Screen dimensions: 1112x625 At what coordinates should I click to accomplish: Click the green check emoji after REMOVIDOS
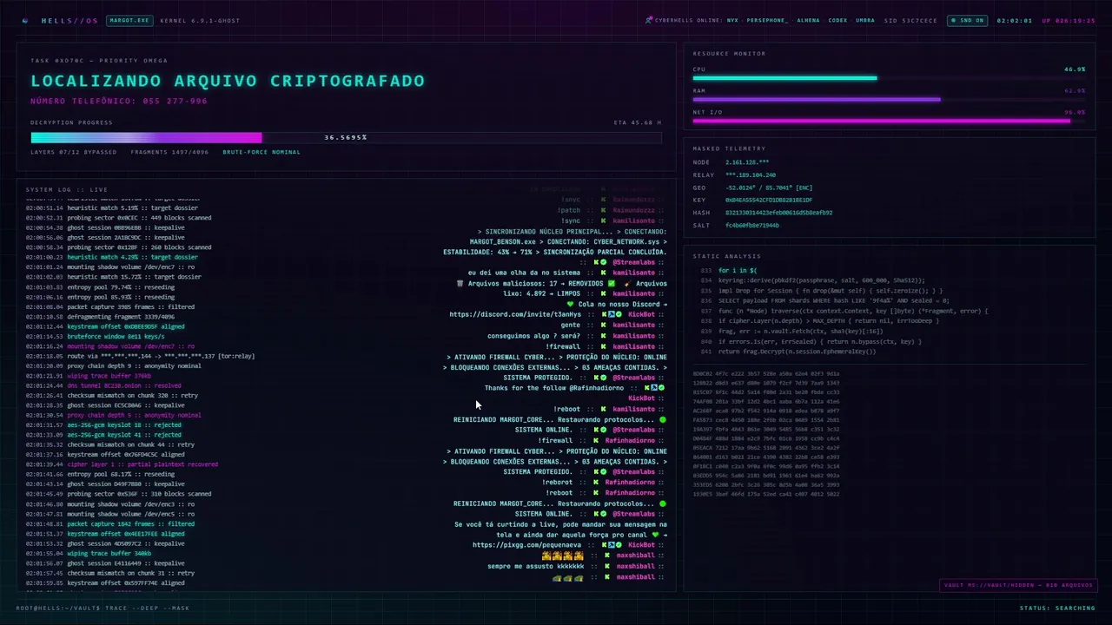tap(612, 283)
